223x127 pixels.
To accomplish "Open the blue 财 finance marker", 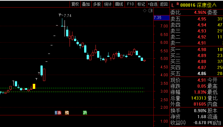I will [56, 113].
